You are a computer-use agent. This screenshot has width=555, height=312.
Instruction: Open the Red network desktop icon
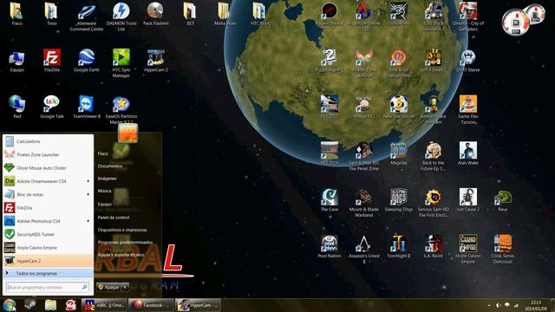[x=17, y=107]
